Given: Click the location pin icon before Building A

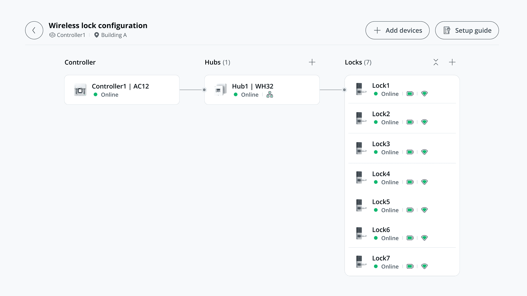Looking at the screenshot, I should tap(97, 35).
